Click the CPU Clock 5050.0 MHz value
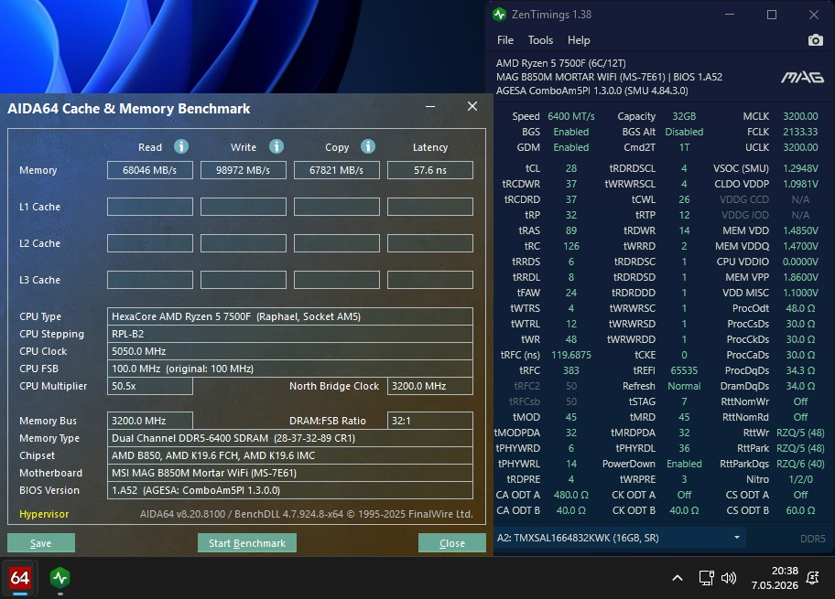 click(x=289, y=352)
